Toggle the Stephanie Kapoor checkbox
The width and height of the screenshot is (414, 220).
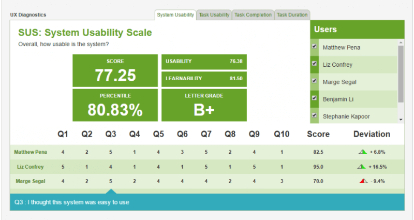coord(314,115)
